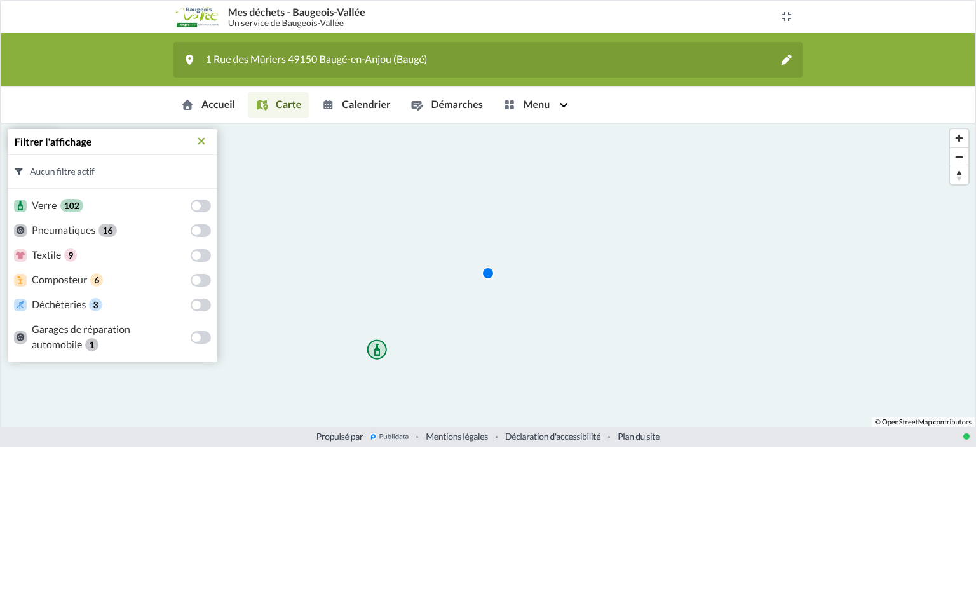Reset map bearing to north
Viewport: 976px width, 610px height.
click(x=959, y=175)
